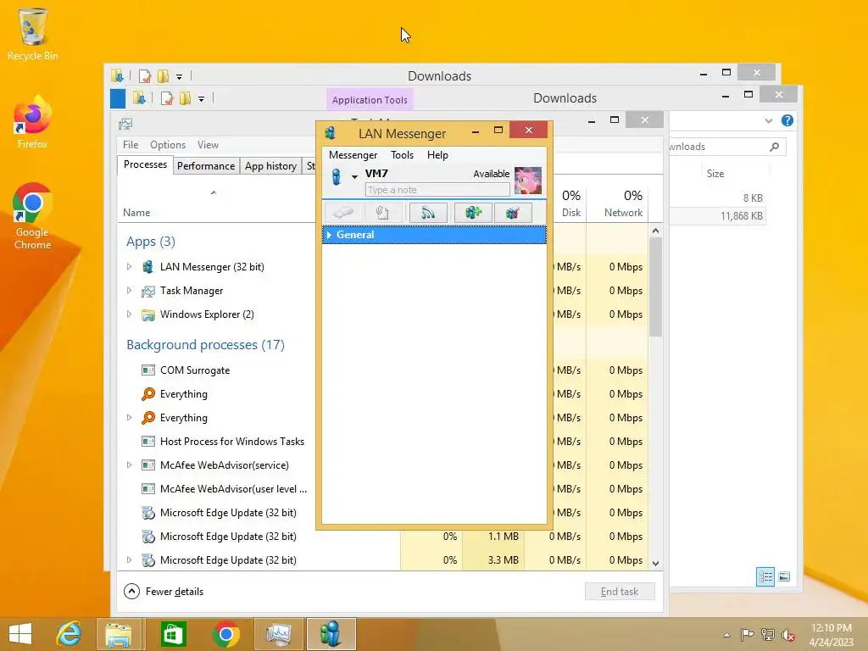Screen dimensions: 868x651
Task: Expand the ribbon chevron in Downloads window
Action: tap(768, 120)
